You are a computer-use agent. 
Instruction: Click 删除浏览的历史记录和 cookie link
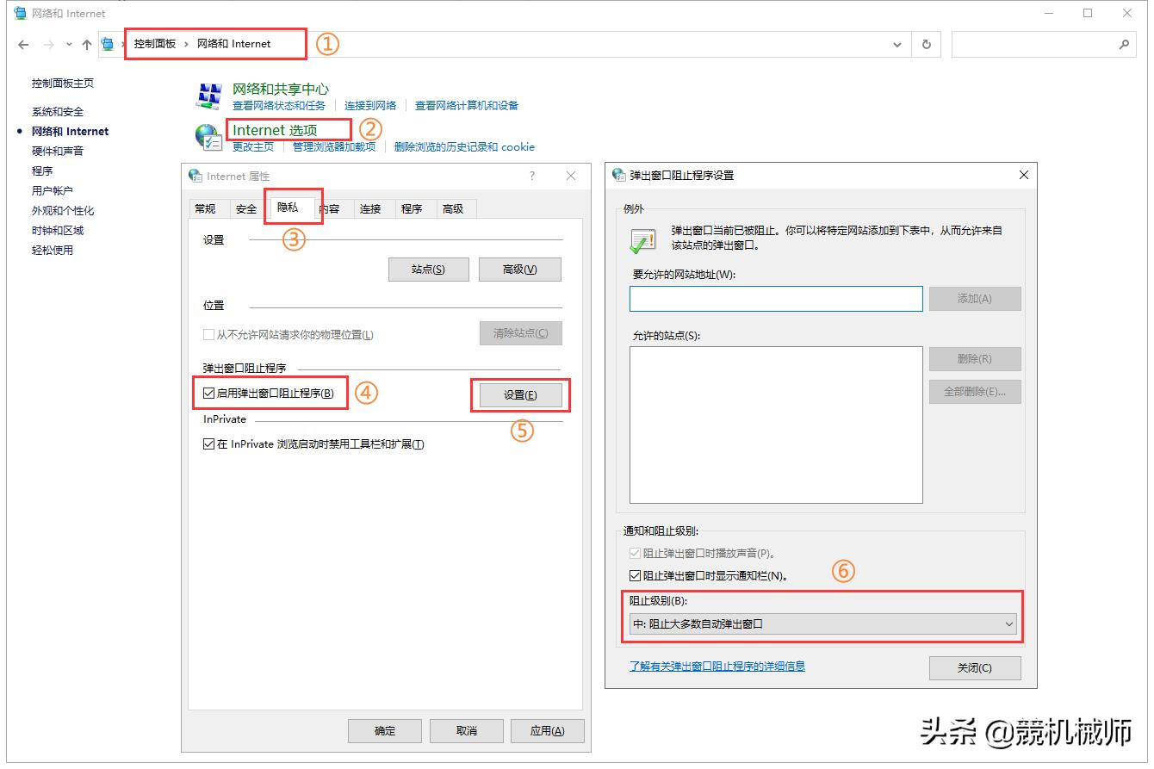pyautogui.click(x=464, y=146)
